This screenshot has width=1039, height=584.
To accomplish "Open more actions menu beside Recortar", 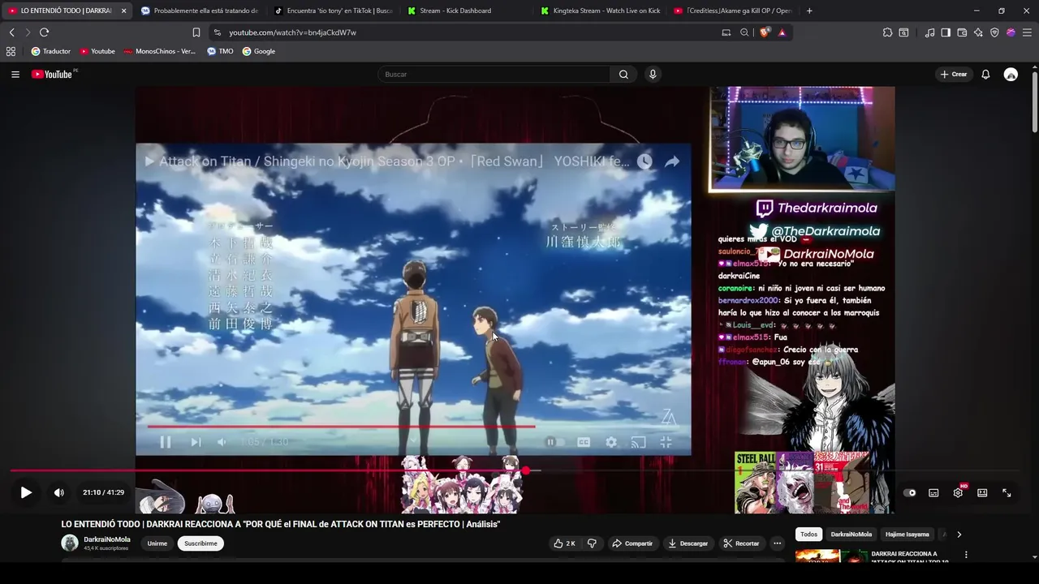I will click(777, 543).
